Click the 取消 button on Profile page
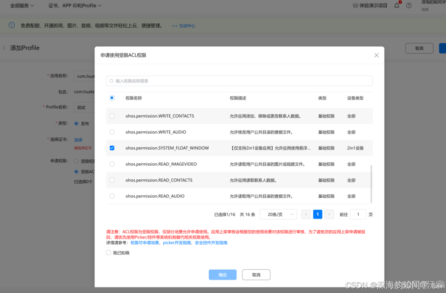Viewport: 446px width, 293px height. [x=419, y=48]
